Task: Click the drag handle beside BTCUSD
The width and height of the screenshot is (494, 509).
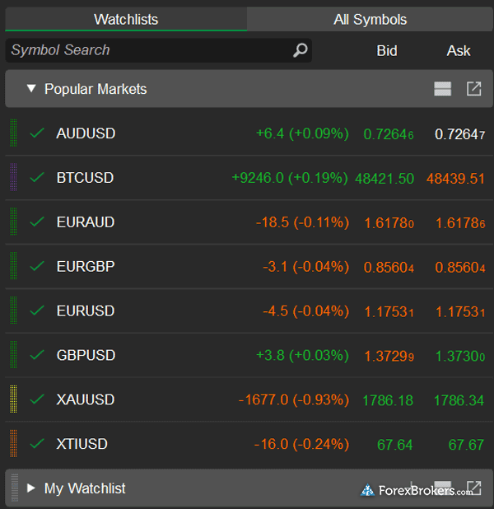Action: click(x=13, y=178)
